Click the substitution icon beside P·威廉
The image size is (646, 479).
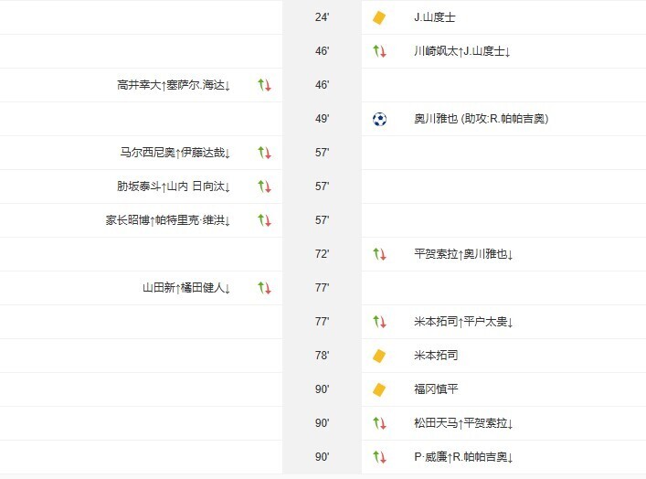[x=379, y=457]
